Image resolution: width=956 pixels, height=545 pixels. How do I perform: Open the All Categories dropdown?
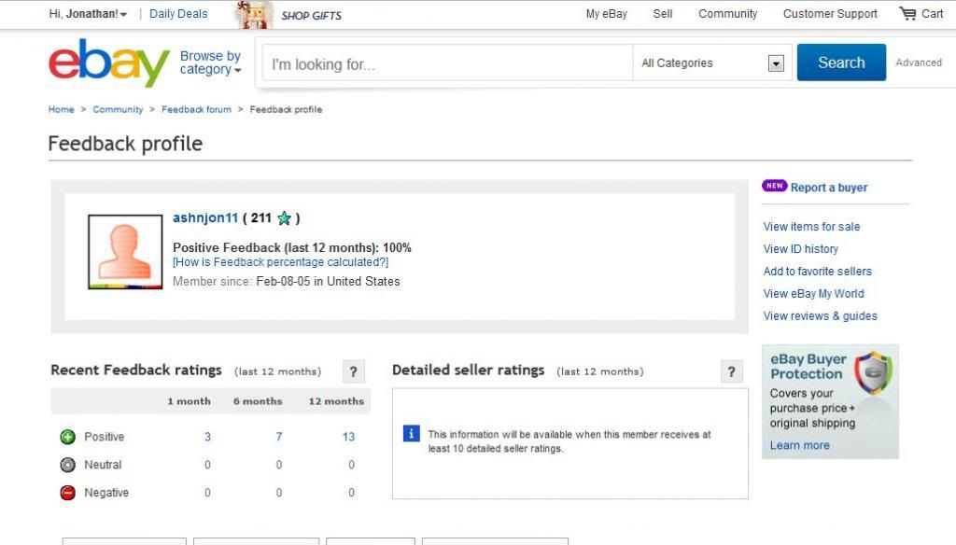[712, 63]
